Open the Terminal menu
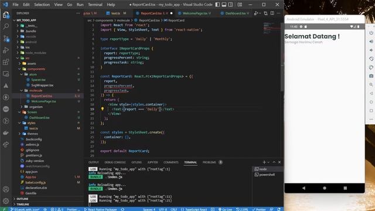 95,5
